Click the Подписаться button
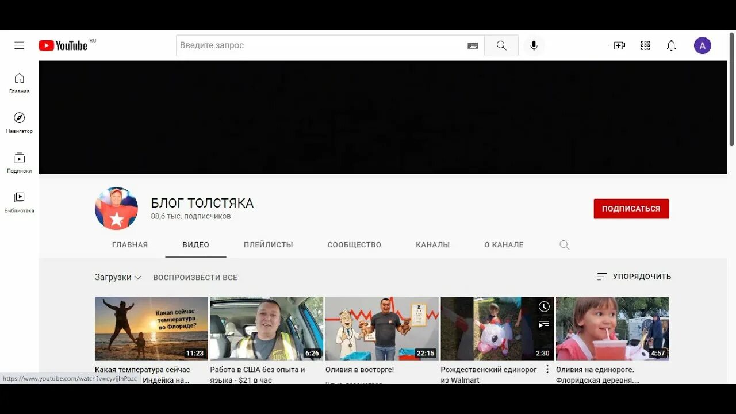736x414 pixels. [631, 209]
